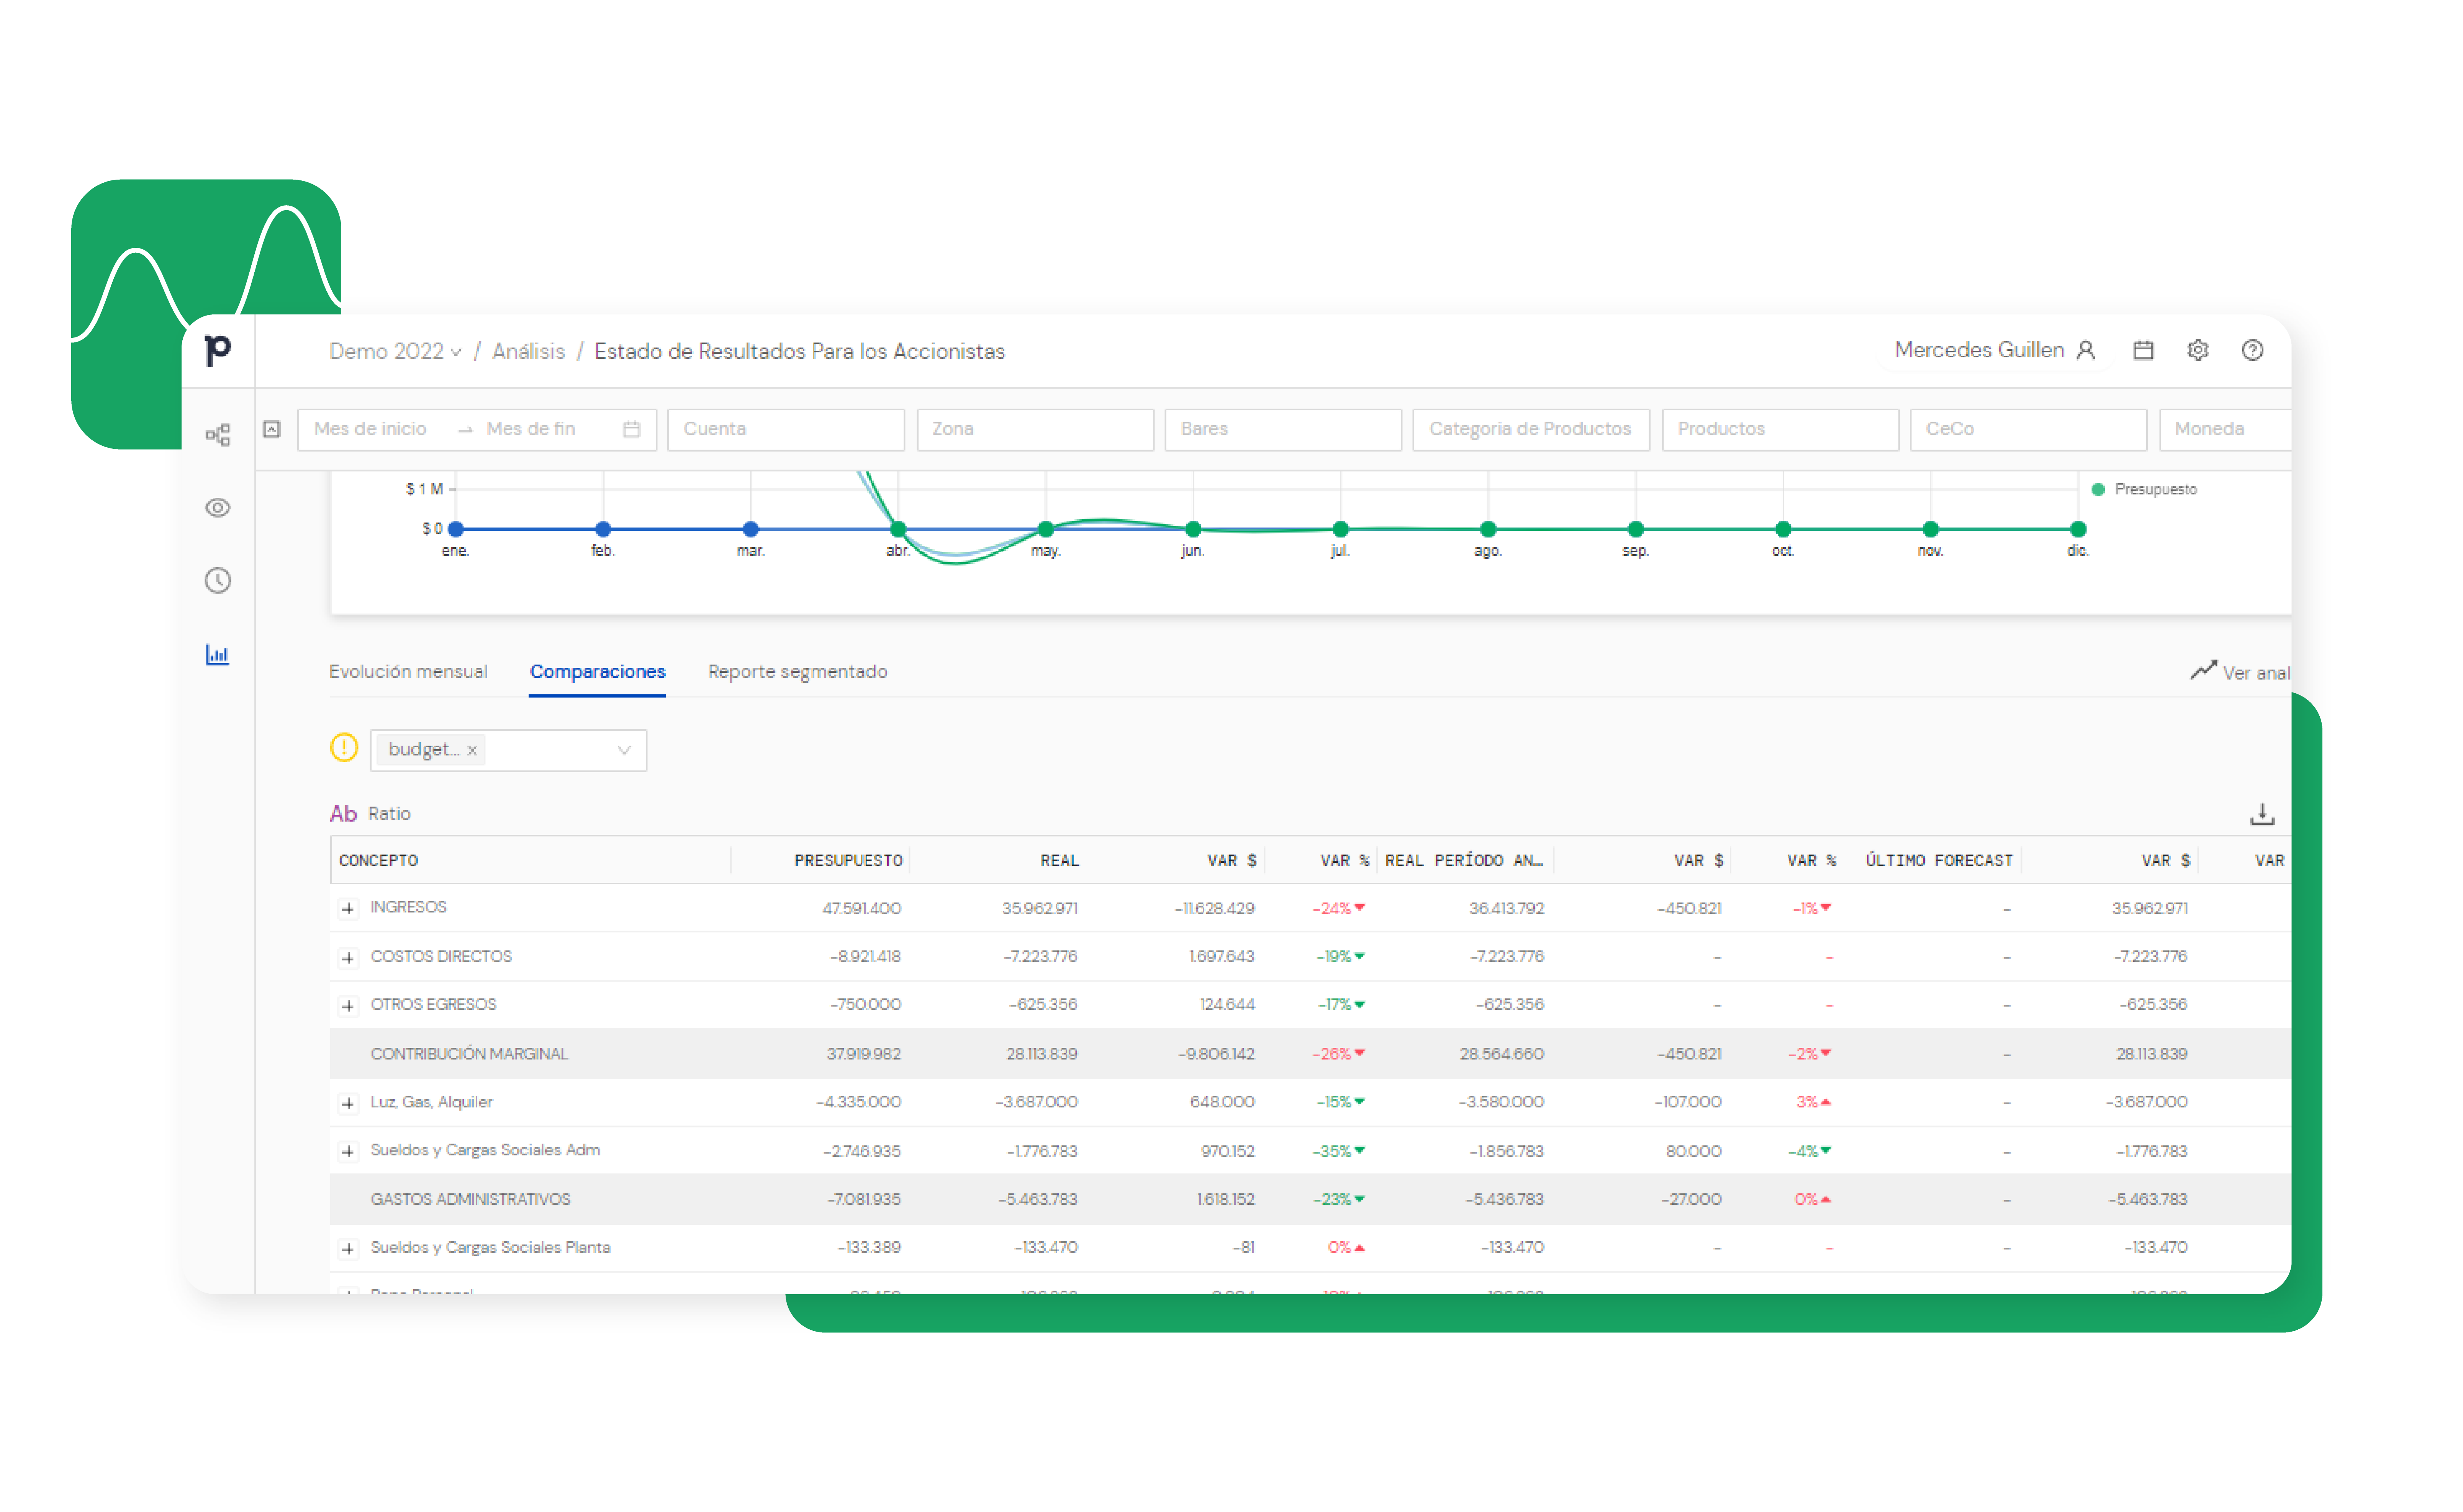Expand Sueldos y Cargas Sociales Planta row
This screenshot has height=1512, width=2463.
(348, 1248)
